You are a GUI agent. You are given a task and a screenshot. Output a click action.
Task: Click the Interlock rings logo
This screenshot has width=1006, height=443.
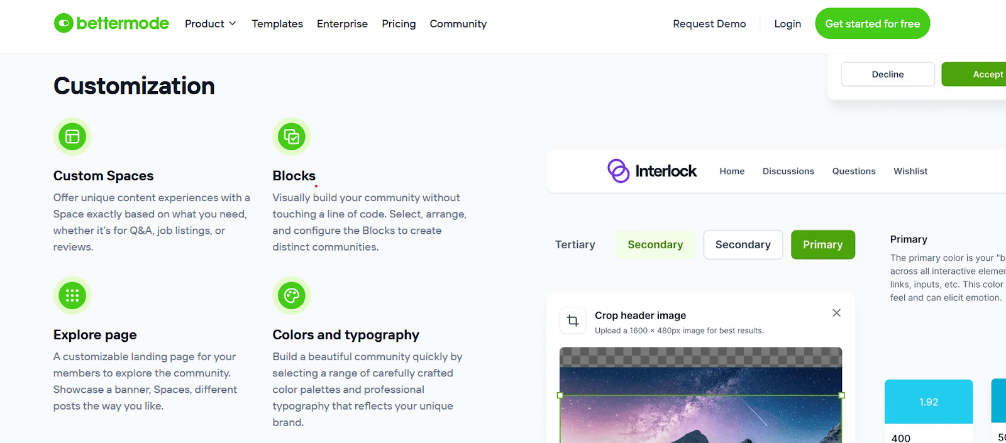[618, 171]
